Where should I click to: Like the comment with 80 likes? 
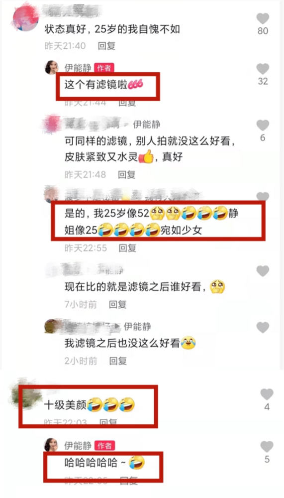(263, 19)
